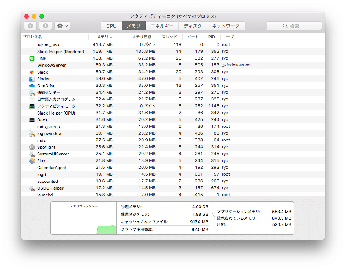Select the メモリ tab
This screenshot has width=346, height=270.
point(134,26)
